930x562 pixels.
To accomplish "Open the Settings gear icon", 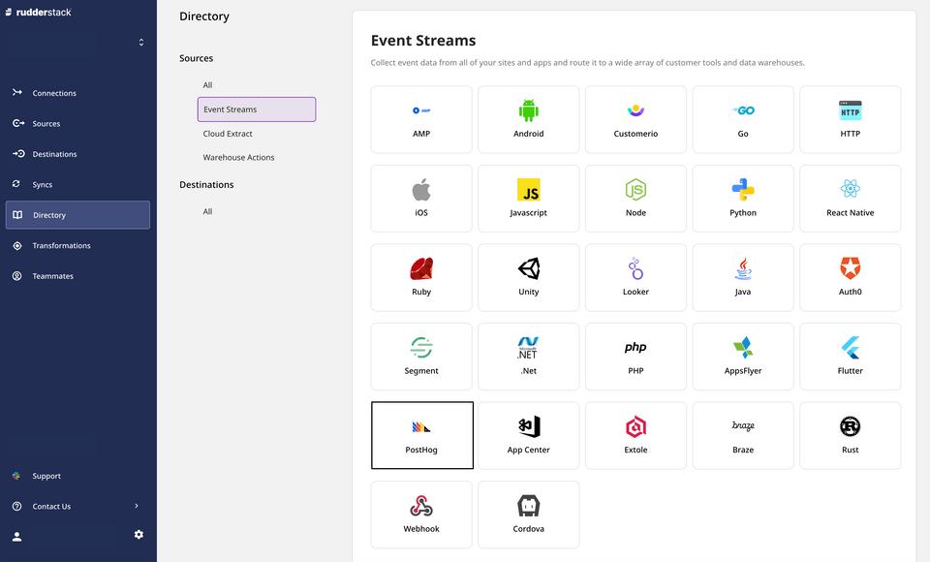I will 139,534.
